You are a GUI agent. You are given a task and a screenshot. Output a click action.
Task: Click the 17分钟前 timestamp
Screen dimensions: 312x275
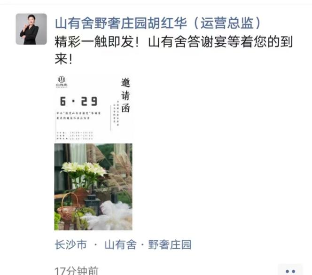click(77, 271)
